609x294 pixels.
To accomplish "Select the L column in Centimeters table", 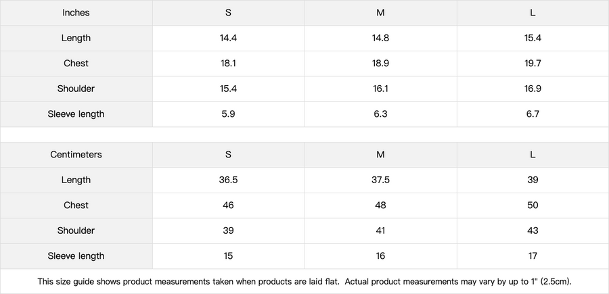I will coord(533,155).
